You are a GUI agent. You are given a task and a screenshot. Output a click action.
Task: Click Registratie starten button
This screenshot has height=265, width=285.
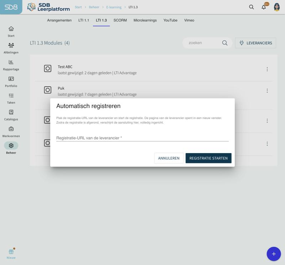coord(208,158)
